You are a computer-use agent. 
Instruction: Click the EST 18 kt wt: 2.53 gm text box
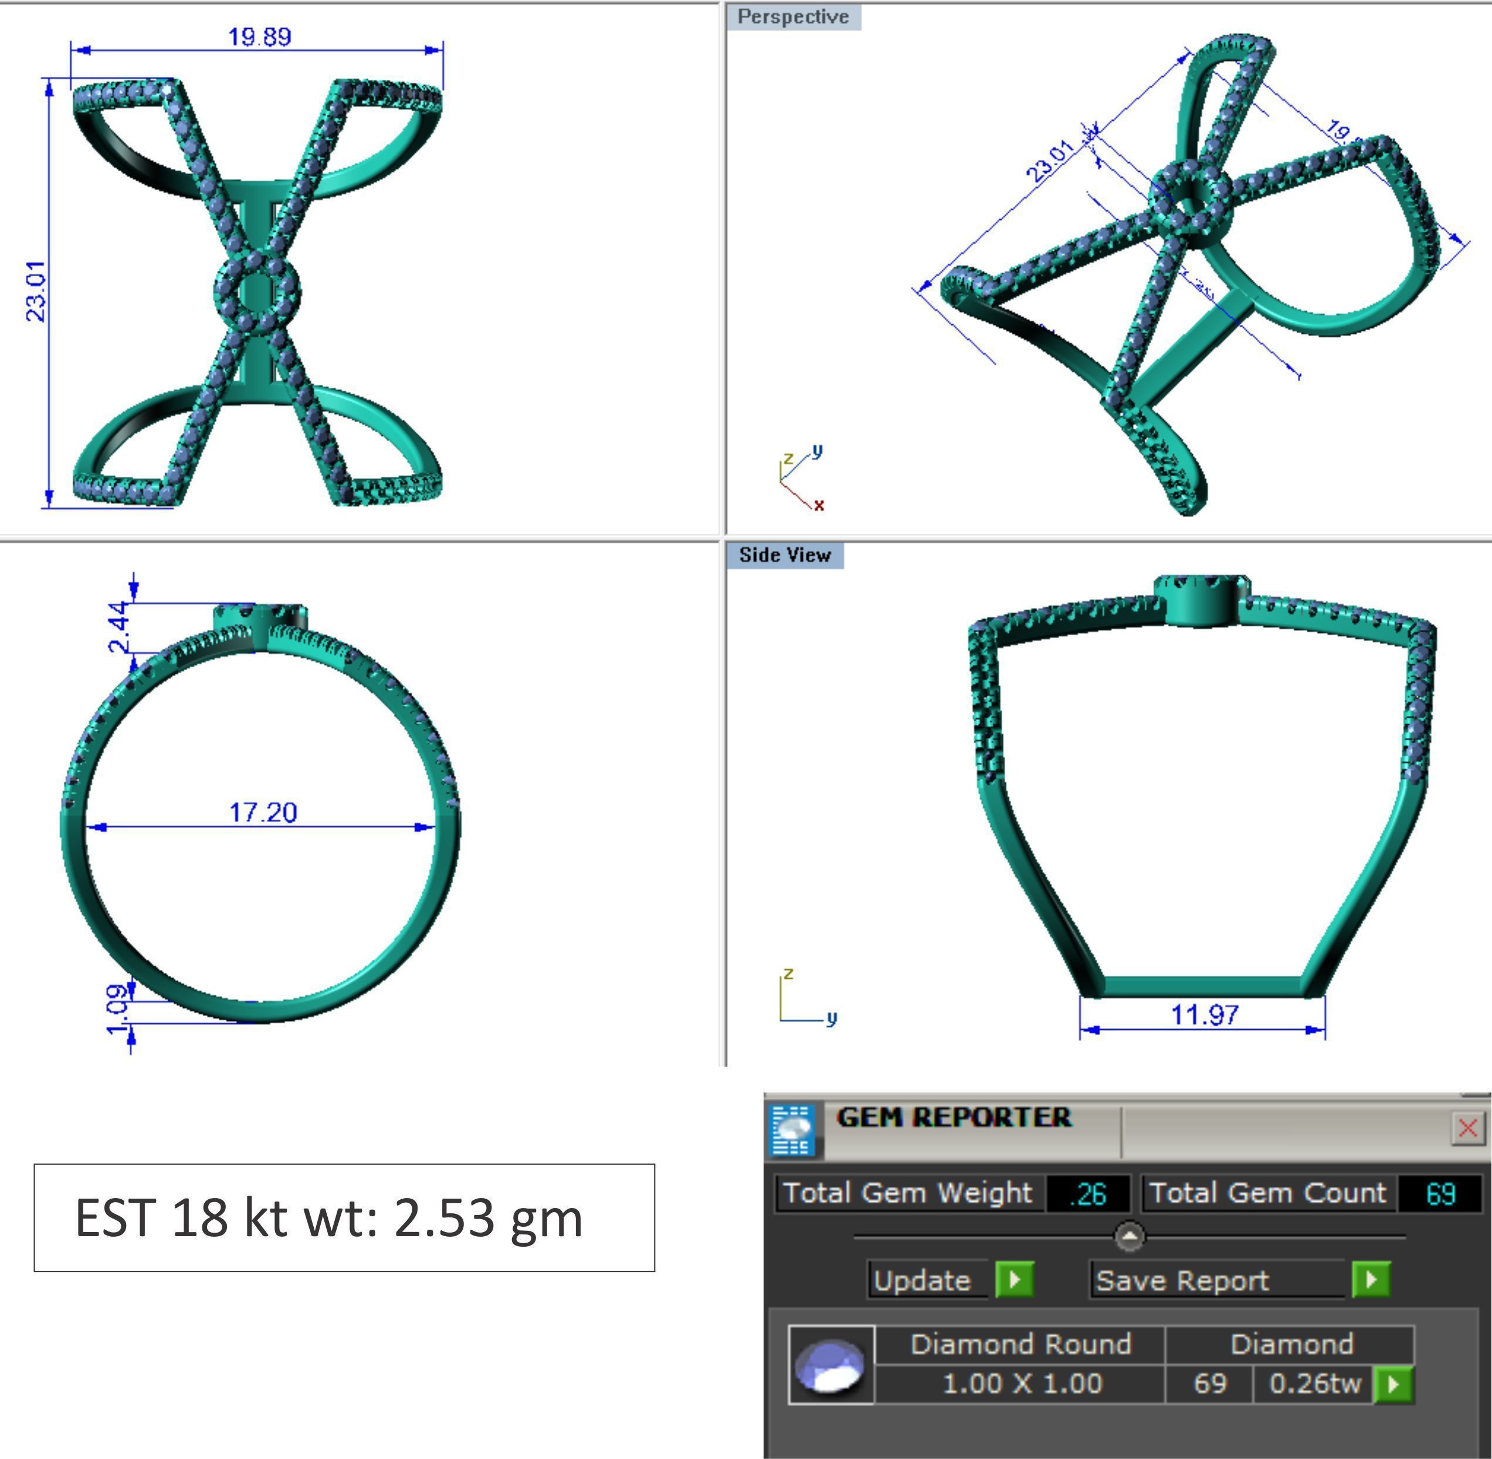[344, 1217]
